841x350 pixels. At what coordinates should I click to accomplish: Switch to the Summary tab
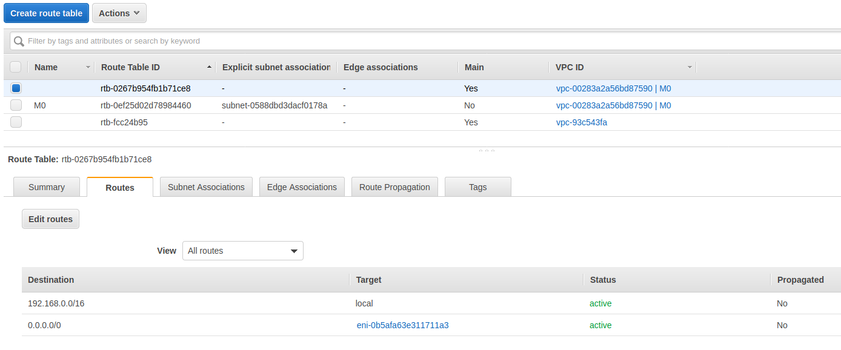click(47, 187)
